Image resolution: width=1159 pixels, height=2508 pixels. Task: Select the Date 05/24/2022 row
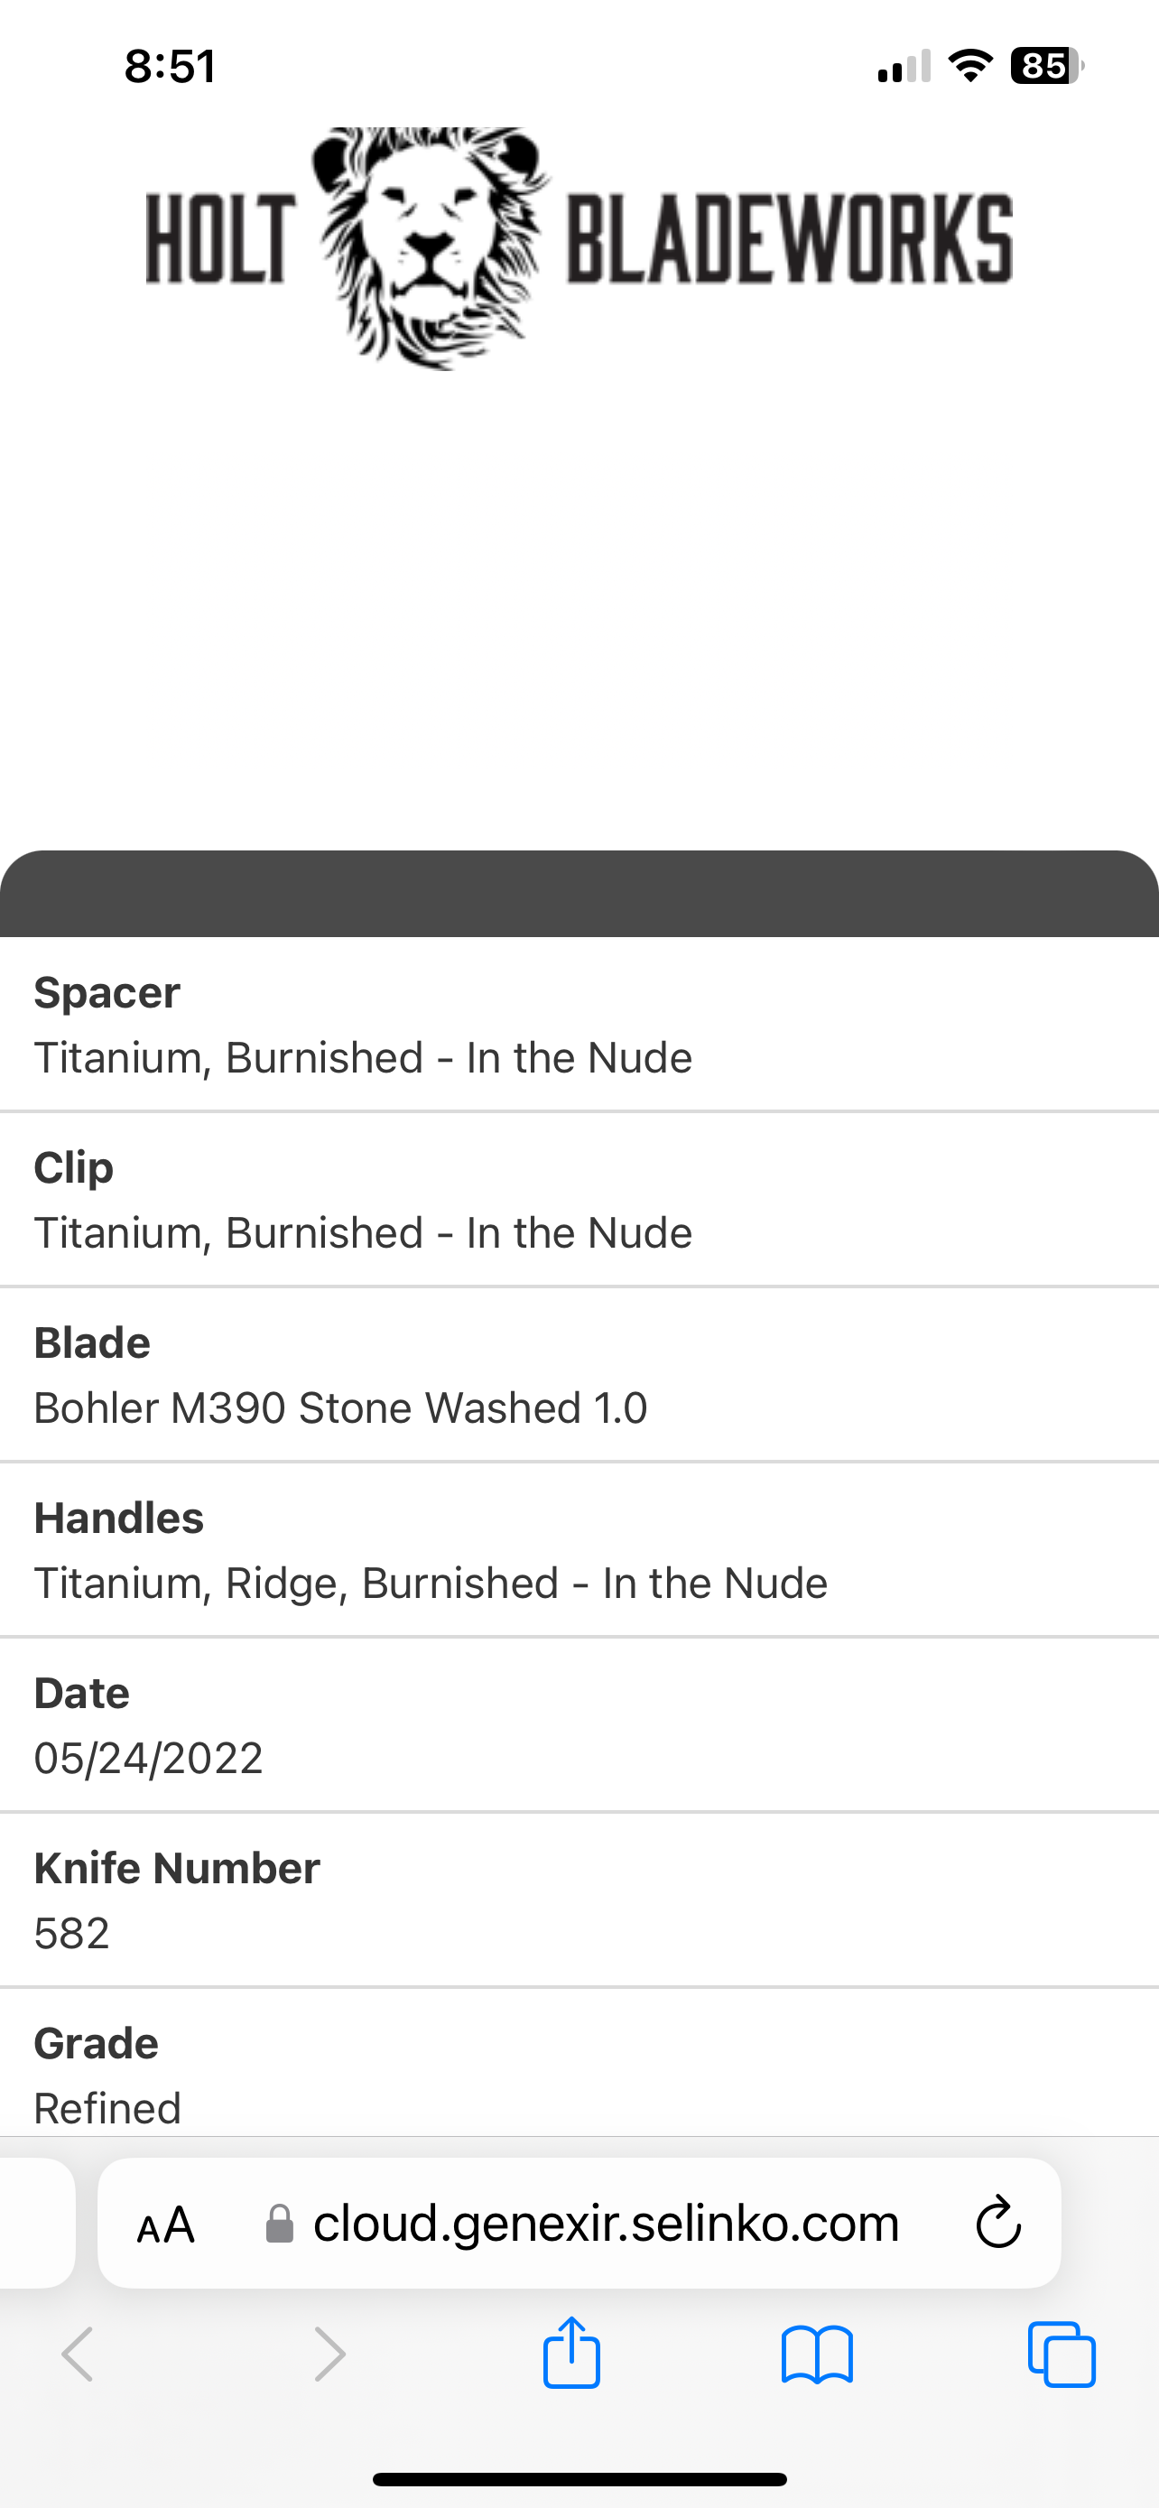click(579, 1725)
